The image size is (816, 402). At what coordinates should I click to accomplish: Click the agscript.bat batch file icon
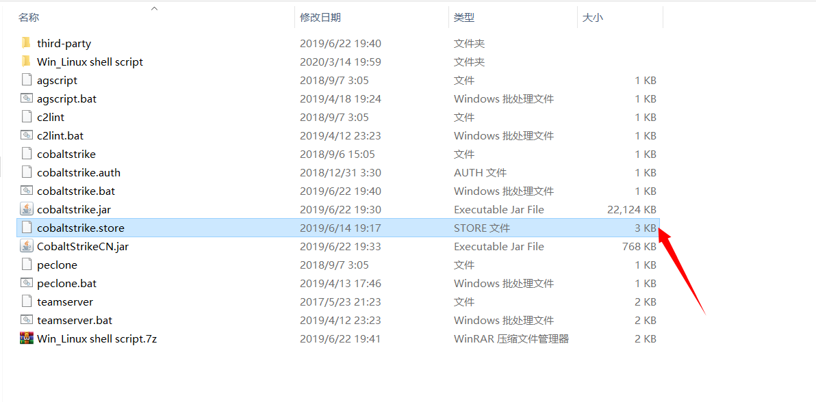point(27,99)
